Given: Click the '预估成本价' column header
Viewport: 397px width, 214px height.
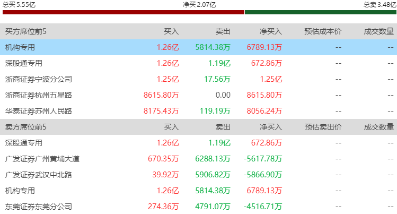Looking at the screenshot, I should [323, 31].
